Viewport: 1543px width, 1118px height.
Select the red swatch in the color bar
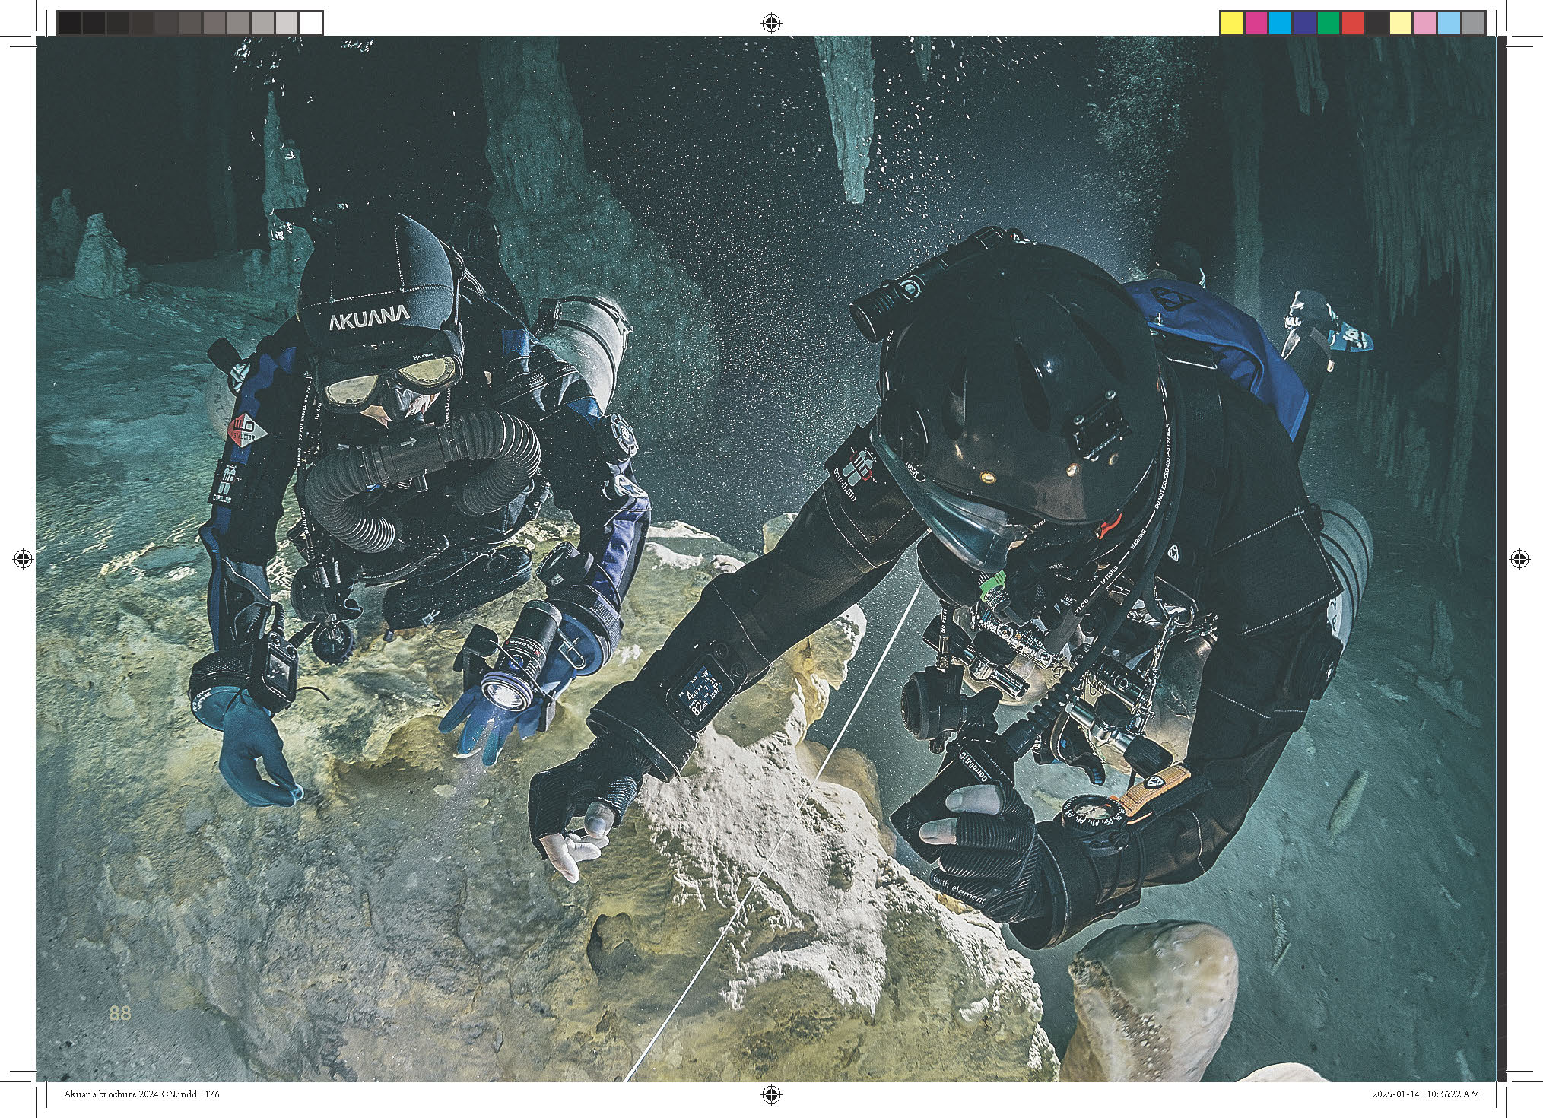point(1352,24)
